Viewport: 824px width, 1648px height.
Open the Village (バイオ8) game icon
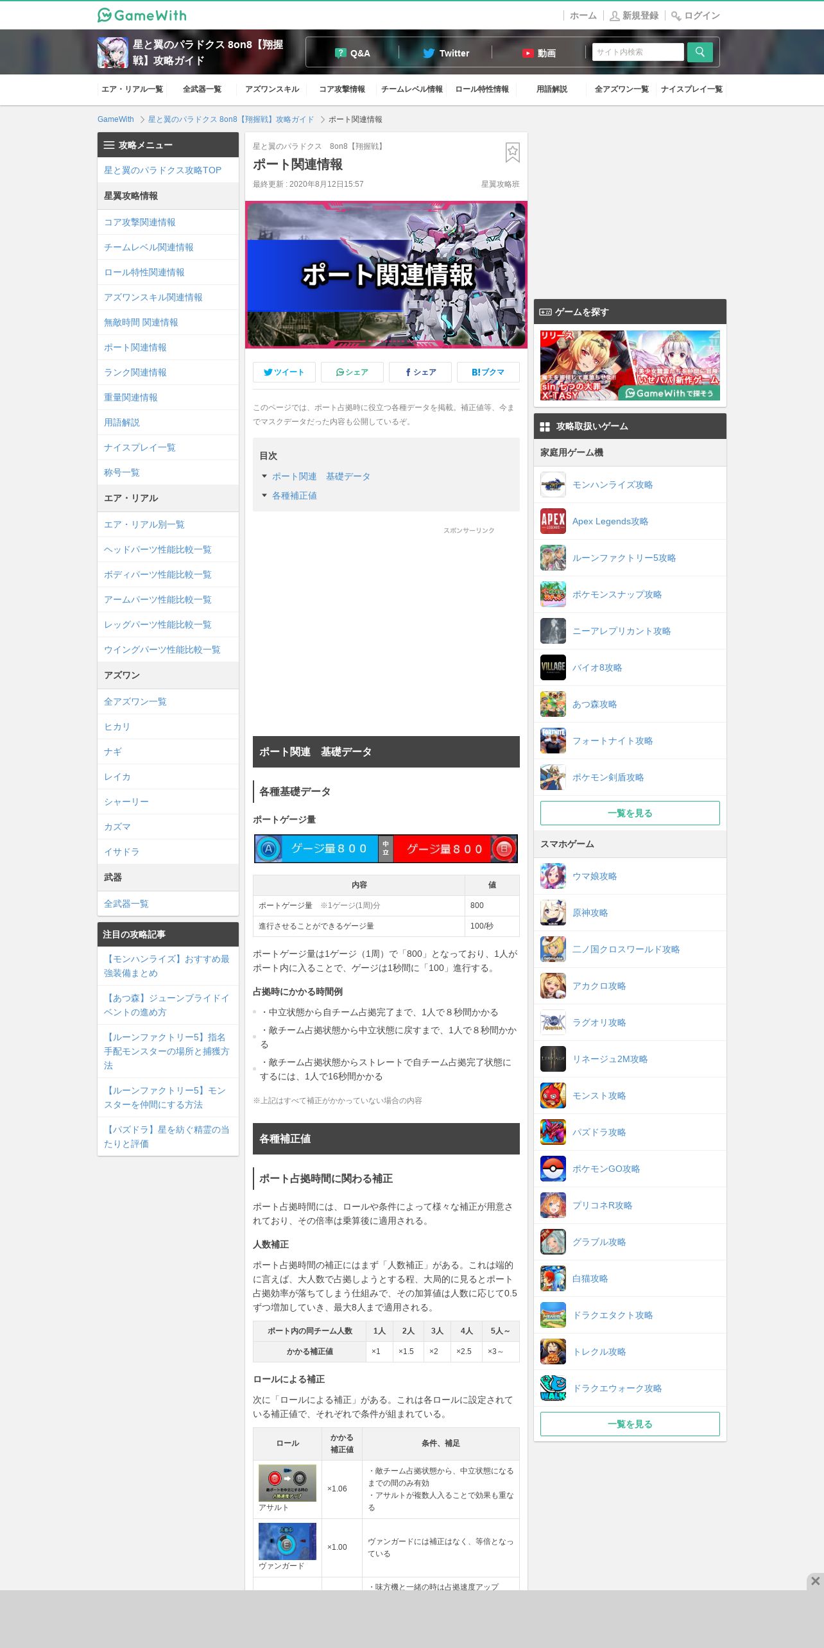coord(553,667)
